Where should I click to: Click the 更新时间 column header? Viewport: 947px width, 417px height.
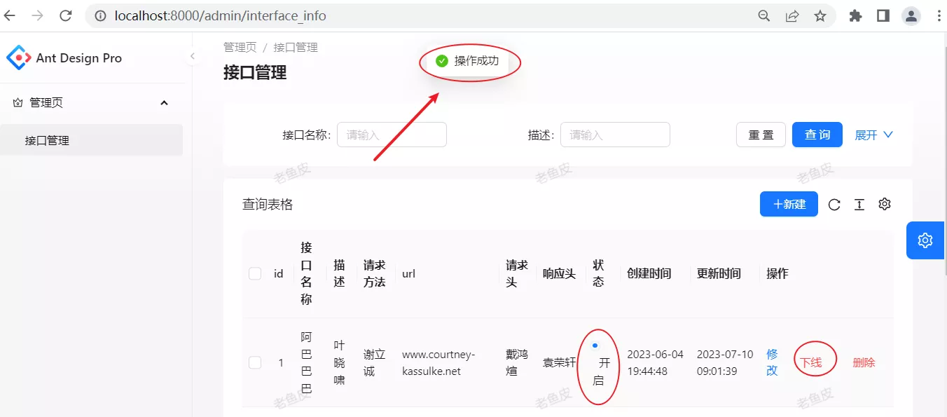(719, 273)
